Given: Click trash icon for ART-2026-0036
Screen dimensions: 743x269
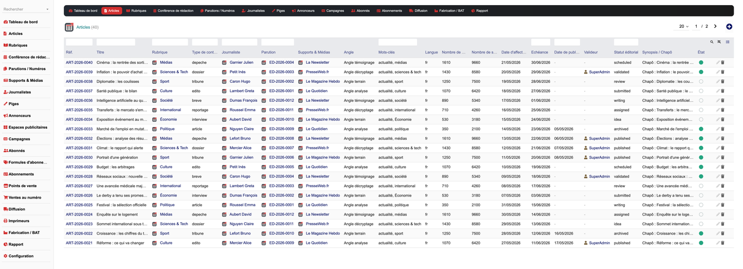Looking at the screenshot, I should pos(722,100).
